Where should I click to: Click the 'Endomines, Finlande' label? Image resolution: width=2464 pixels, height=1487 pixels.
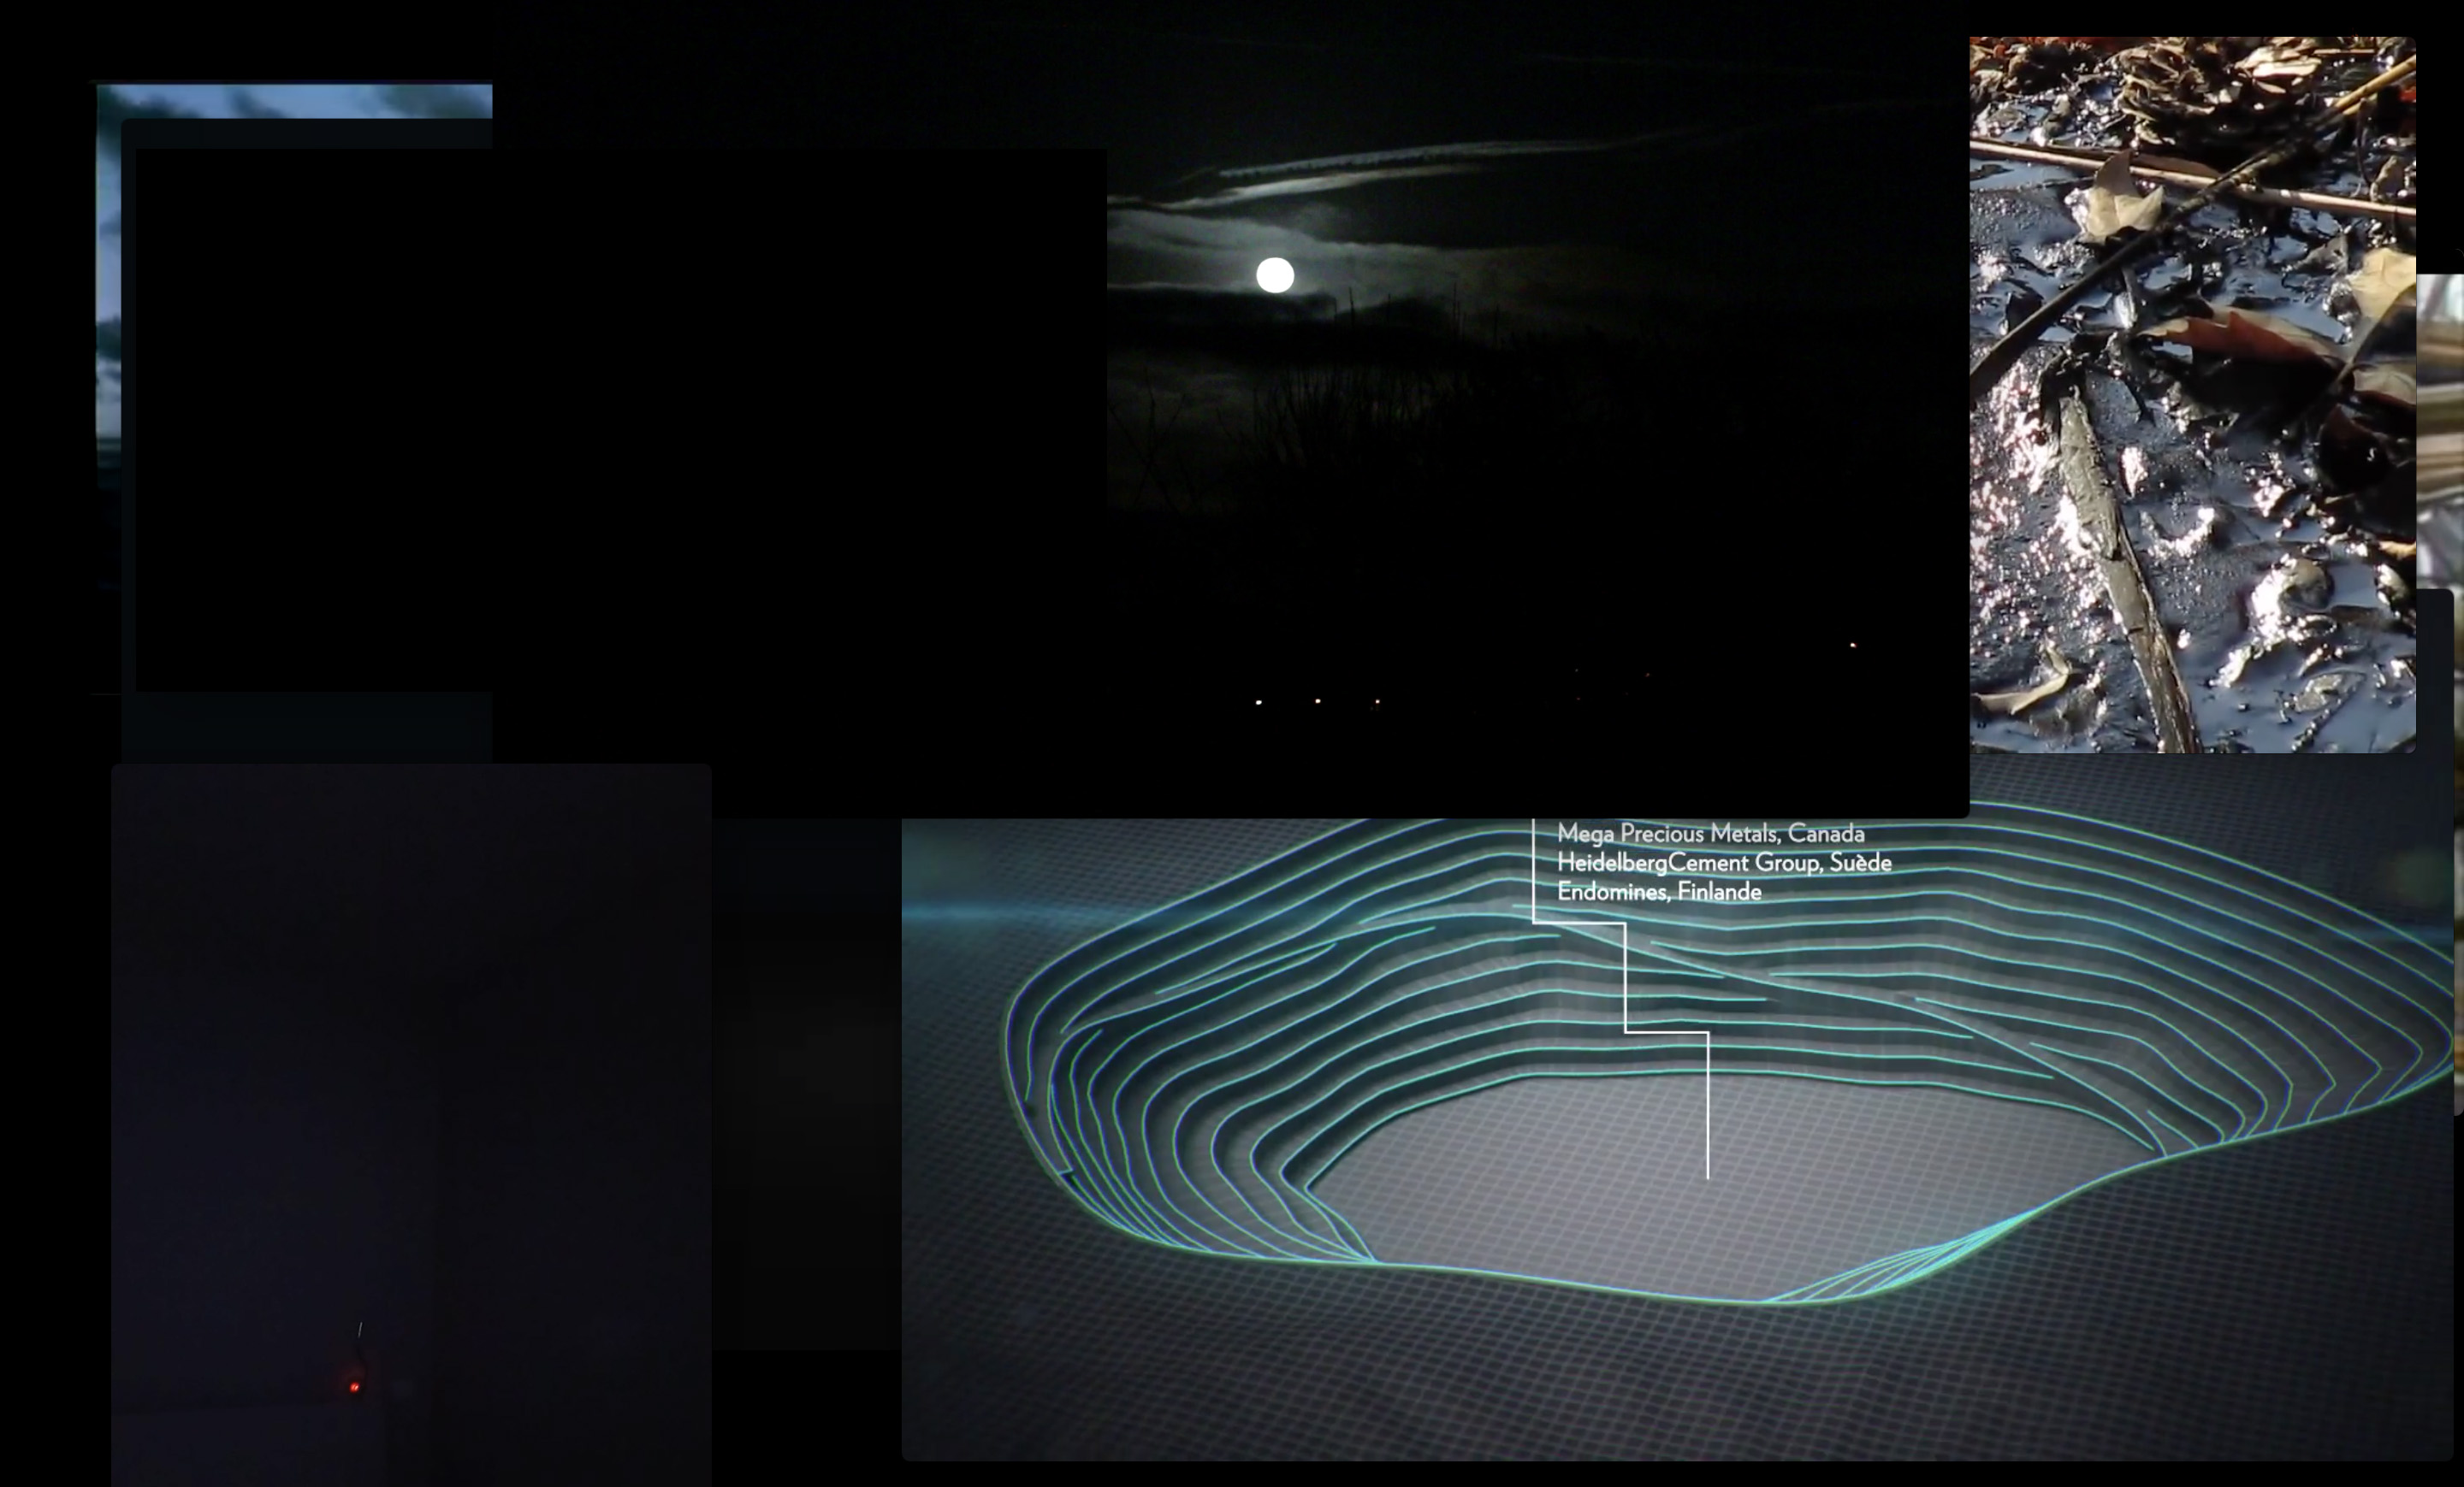(1658, 891)
